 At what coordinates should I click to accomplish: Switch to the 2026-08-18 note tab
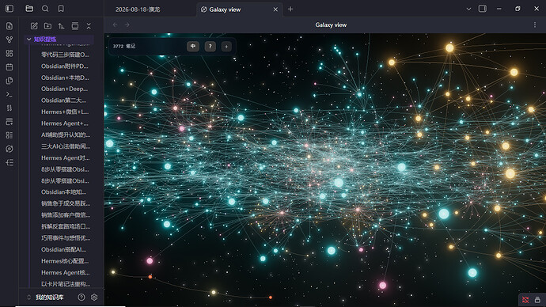138,9
